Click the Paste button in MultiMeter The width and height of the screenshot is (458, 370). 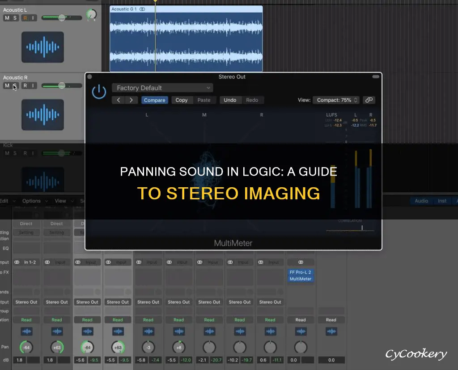pyautogui.click(x=204, y=100)
